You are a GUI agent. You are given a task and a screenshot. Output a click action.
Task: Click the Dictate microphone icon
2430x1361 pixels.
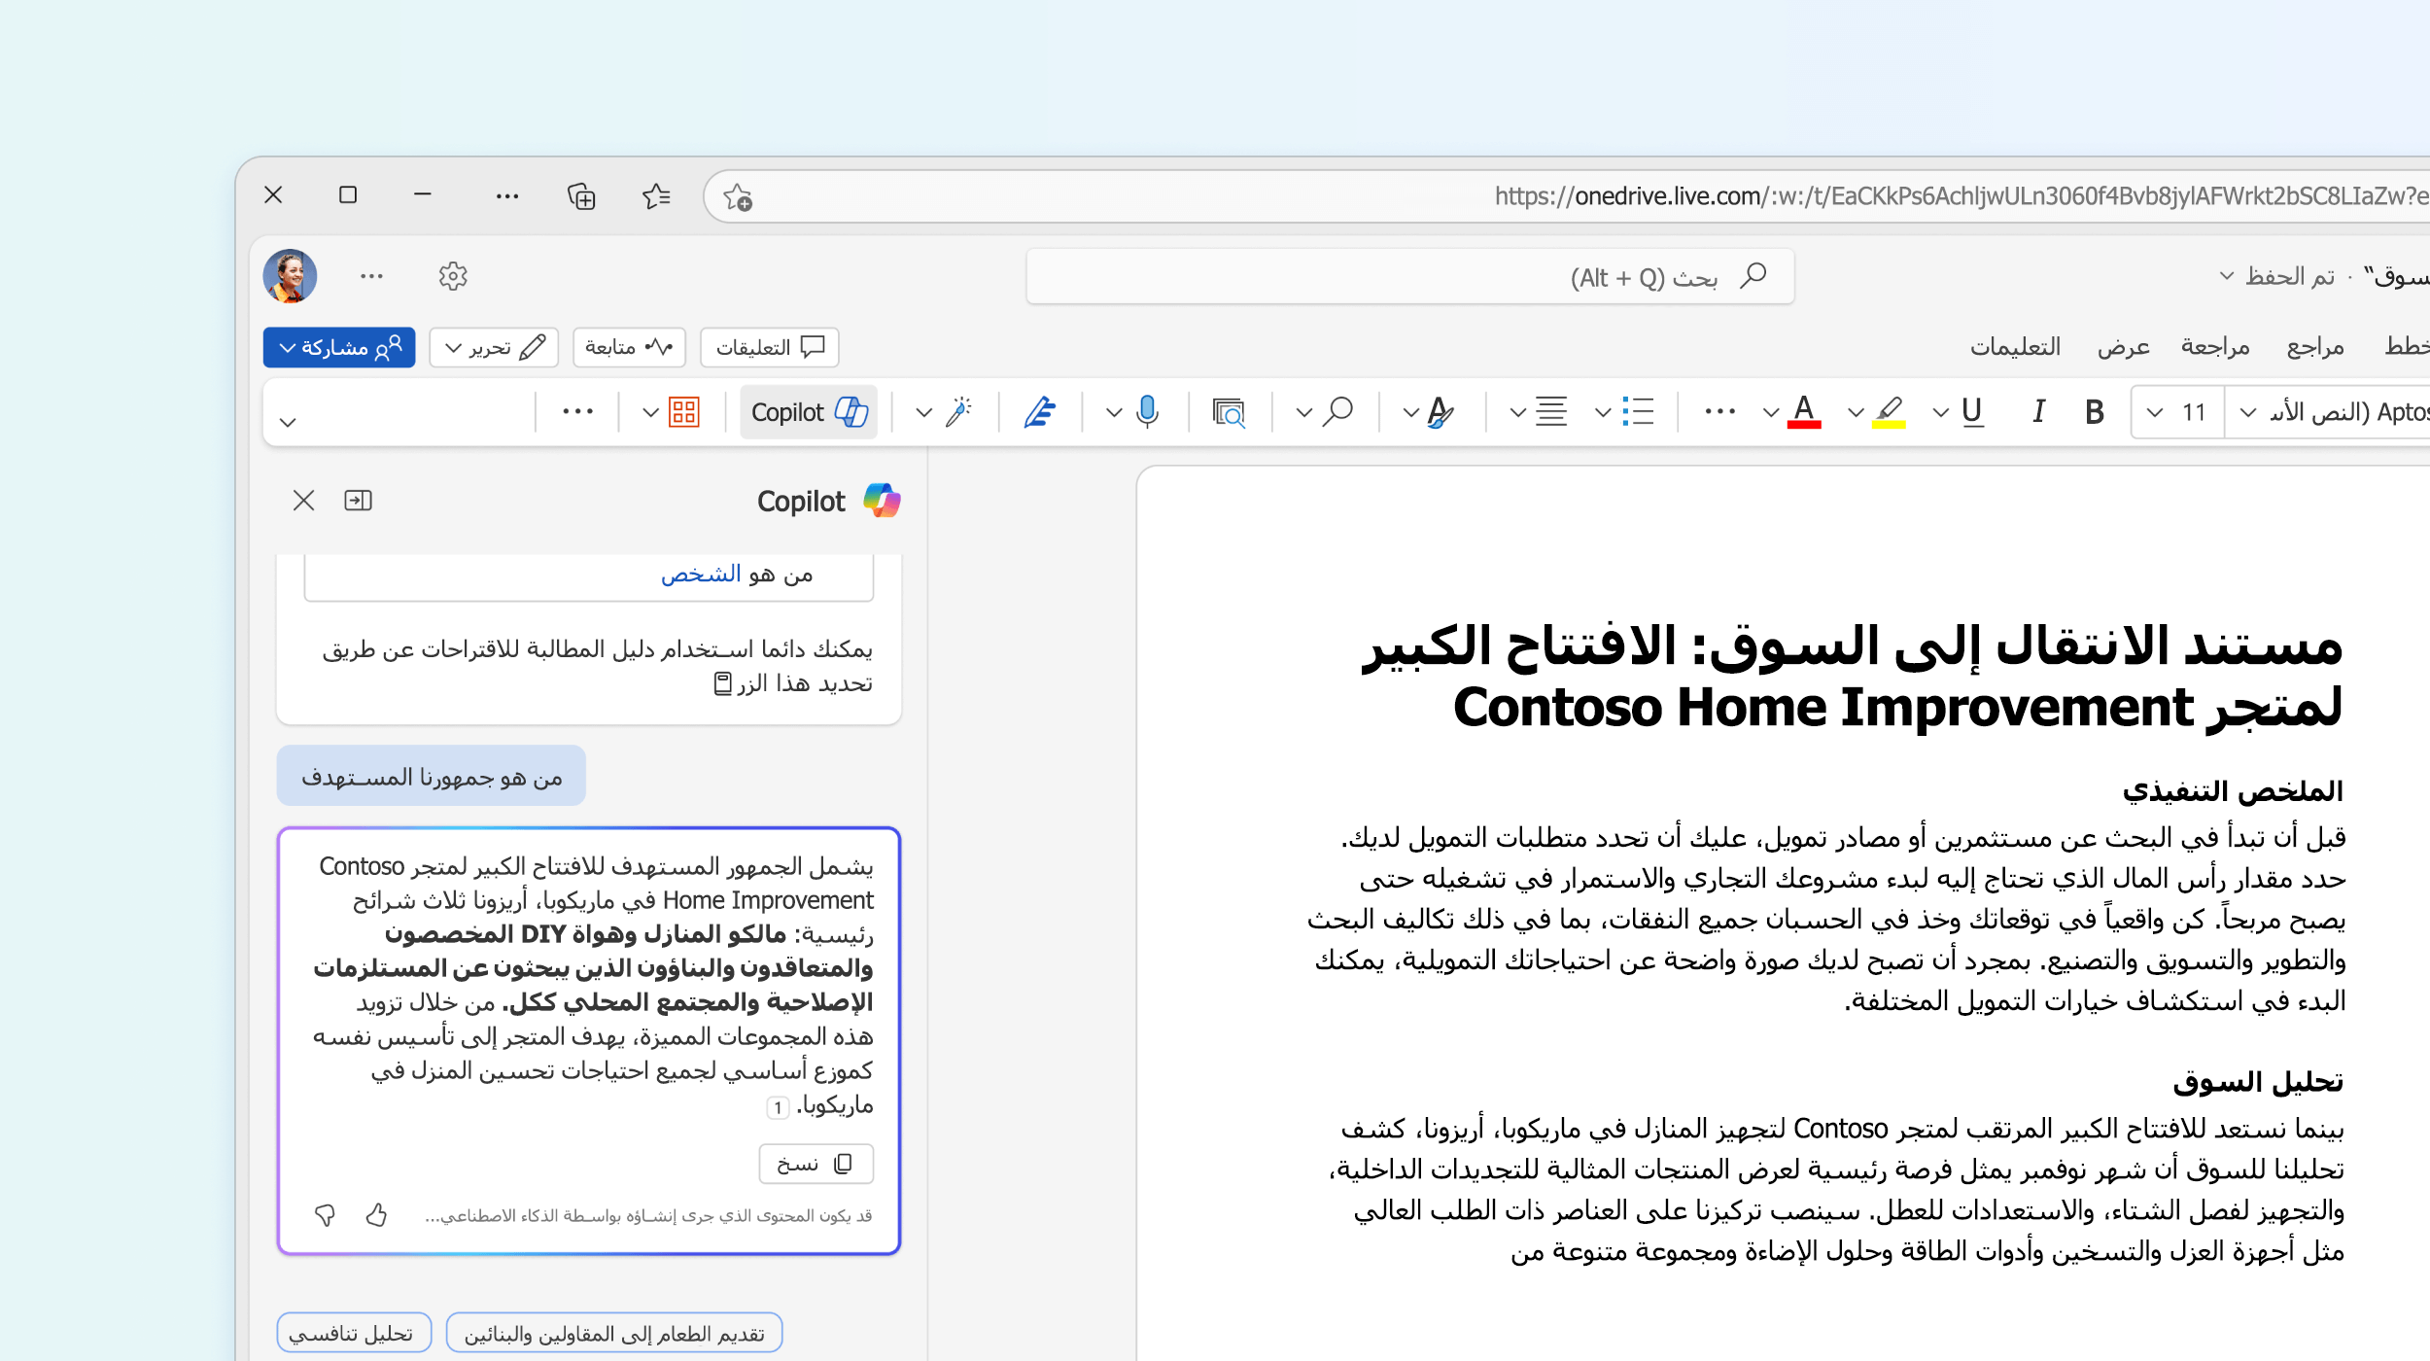click(1147, 412)
